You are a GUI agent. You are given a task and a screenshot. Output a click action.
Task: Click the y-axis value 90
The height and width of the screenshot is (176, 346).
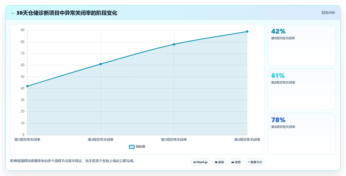[x=22, y=30]
